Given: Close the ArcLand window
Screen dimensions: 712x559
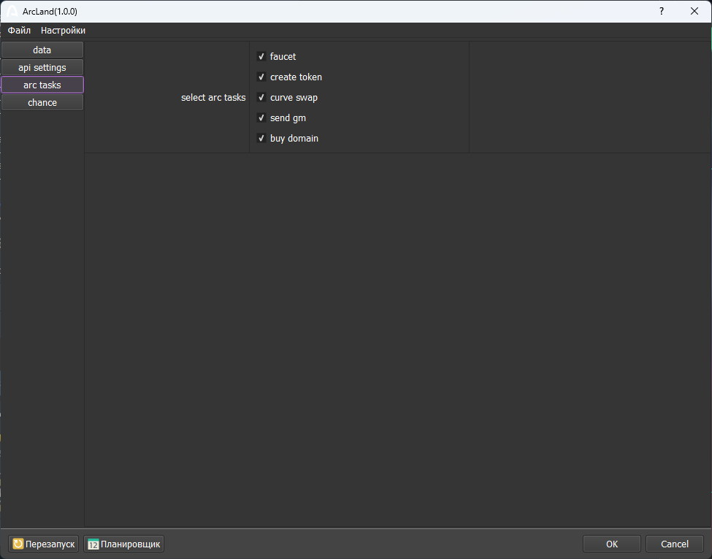Looking at the screenshot, I should click(x=694, y=12).
